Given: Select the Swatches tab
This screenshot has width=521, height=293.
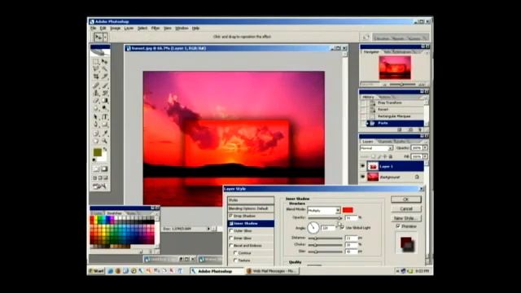Looking at the screenshot, I should click(x=114, y=213).
